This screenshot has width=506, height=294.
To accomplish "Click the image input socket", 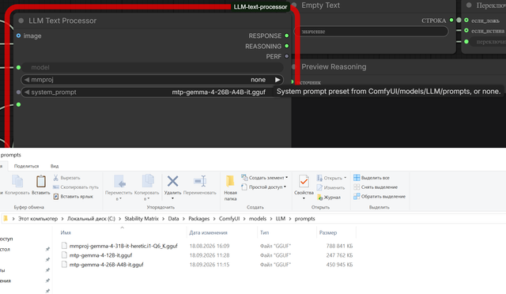I will (x=18, y=36).
